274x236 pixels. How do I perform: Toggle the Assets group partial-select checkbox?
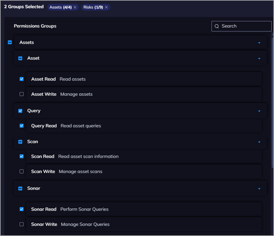[10, 42]
